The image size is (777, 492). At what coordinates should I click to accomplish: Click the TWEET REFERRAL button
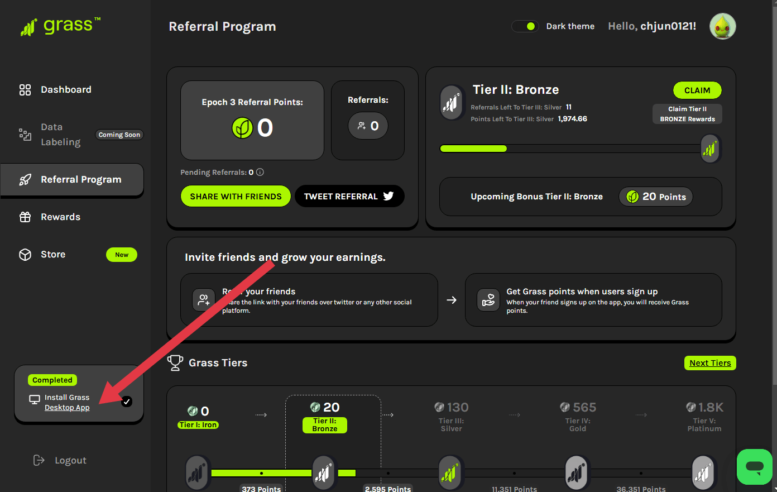[349, 196]
